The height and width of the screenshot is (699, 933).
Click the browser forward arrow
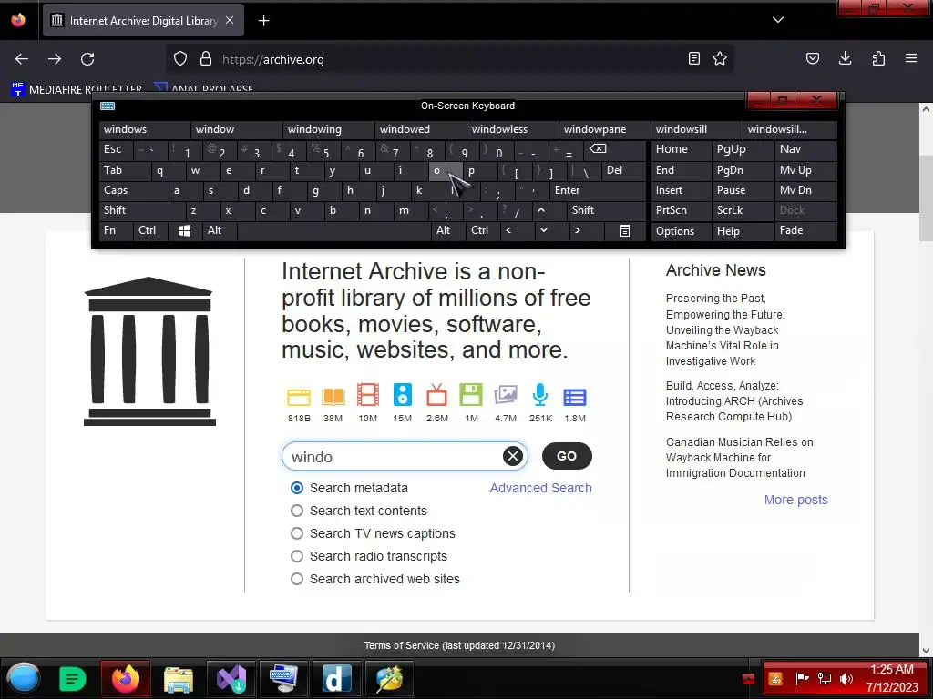(55, 59)
